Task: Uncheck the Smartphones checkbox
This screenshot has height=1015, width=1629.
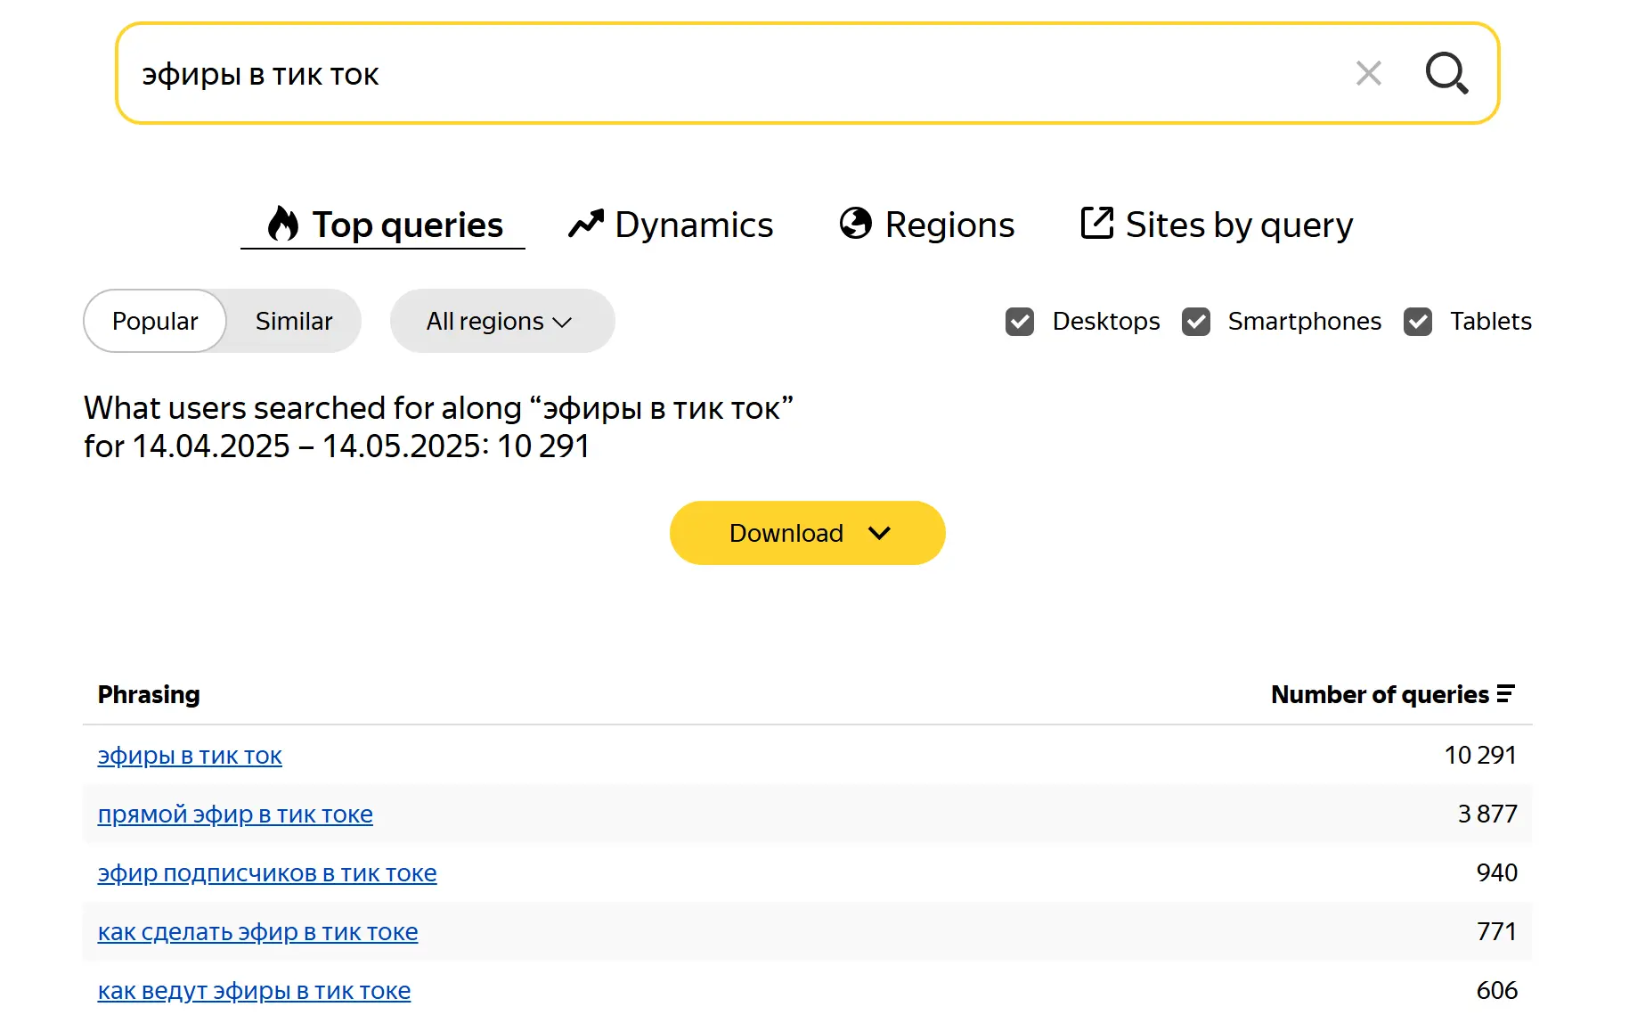Action: click(1196, 322)
